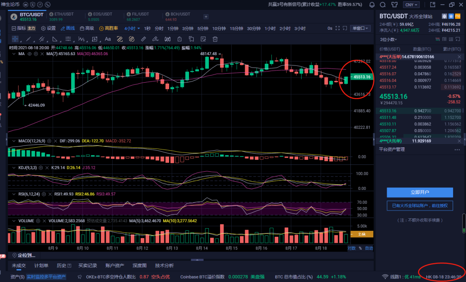Open the 指标 indicators menu

click(19, 28)
